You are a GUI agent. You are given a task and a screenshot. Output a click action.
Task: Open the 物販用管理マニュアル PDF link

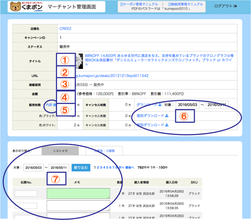click(185, 4)
